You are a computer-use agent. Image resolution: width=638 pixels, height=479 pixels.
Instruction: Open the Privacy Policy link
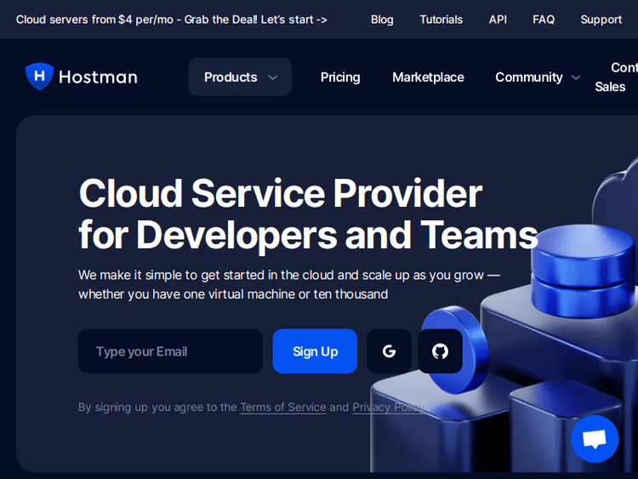coord(387,408)
